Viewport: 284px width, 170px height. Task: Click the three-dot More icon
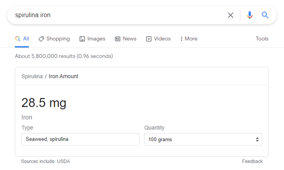(182, 39)
